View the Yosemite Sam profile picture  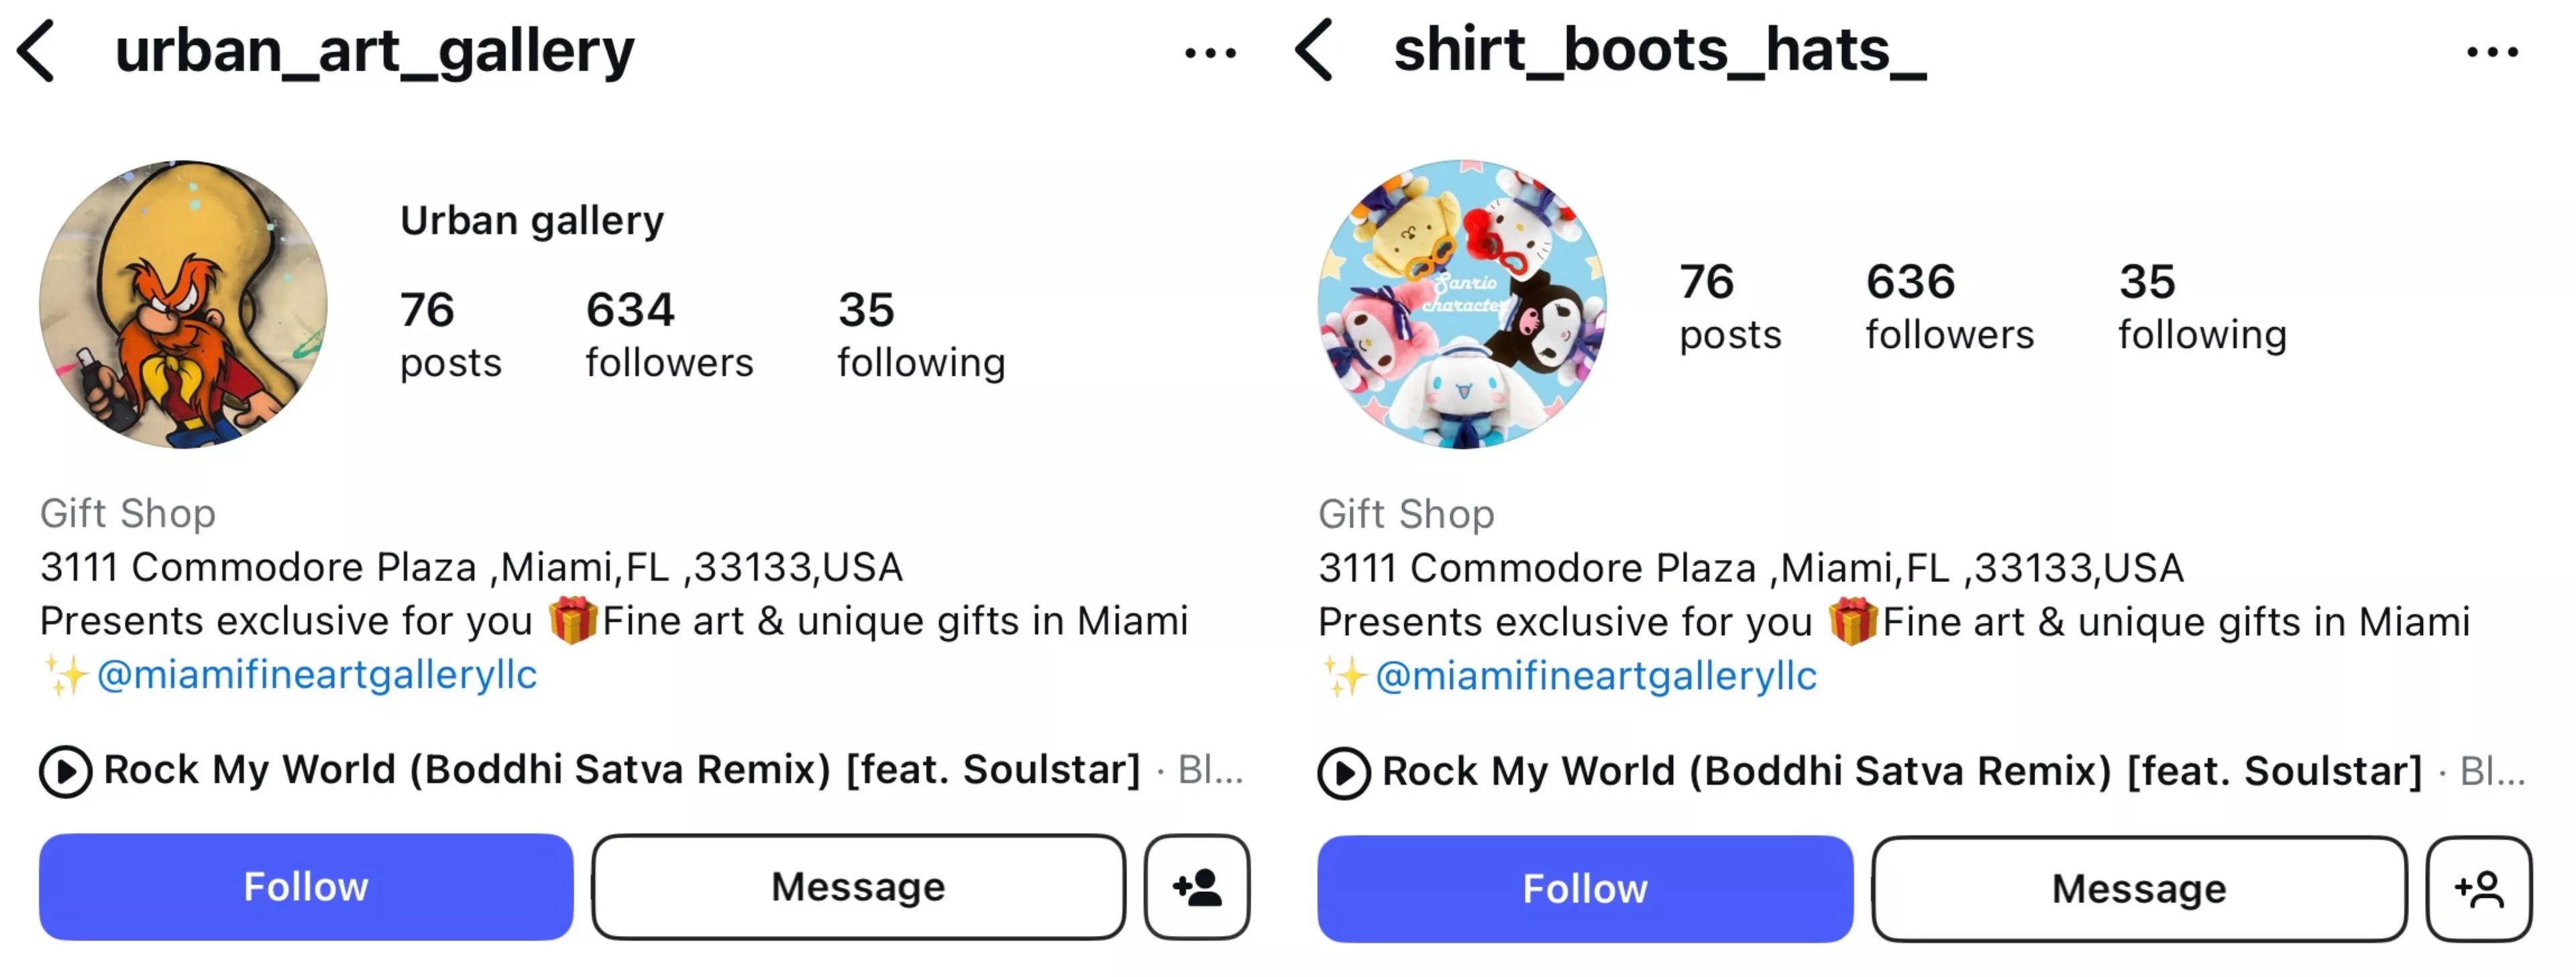184,305
